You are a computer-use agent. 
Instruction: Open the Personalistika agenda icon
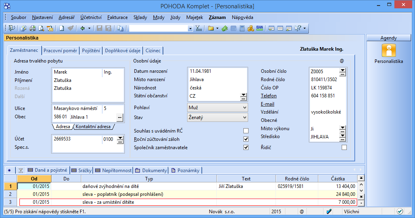tap(388, 51)
